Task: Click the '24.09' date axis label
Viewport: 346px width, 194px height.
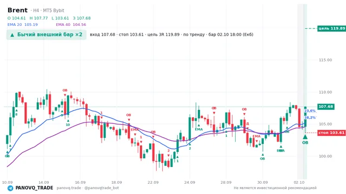Action: coord(190,182)
